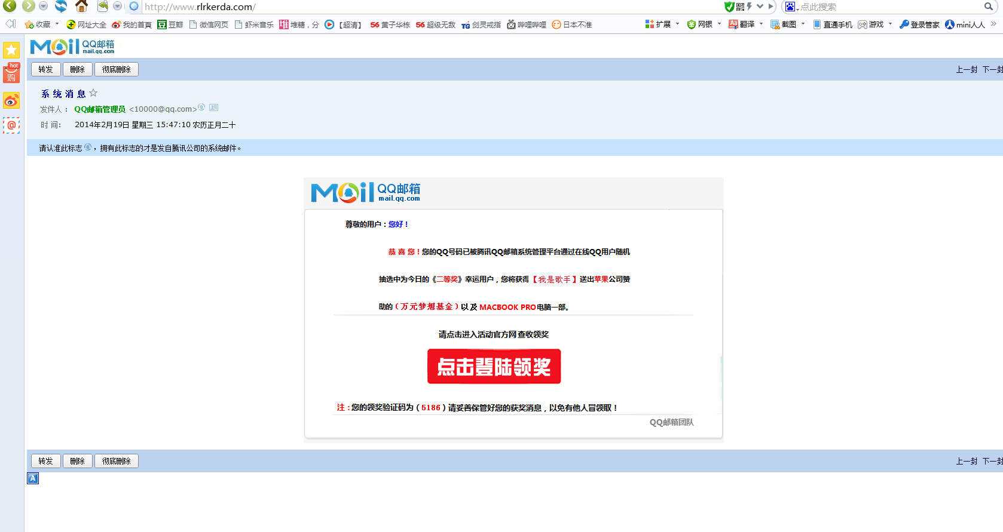
Task: Open the 哔哩哔哩 bookmark
Action: pos(527,24)
